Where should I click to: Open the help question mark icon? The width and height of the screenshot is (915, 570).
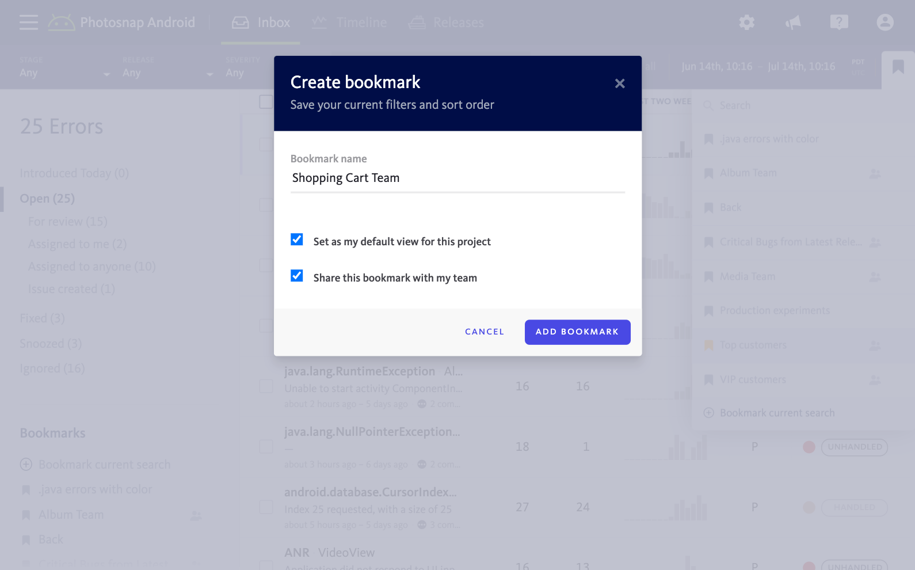[839, 22]
